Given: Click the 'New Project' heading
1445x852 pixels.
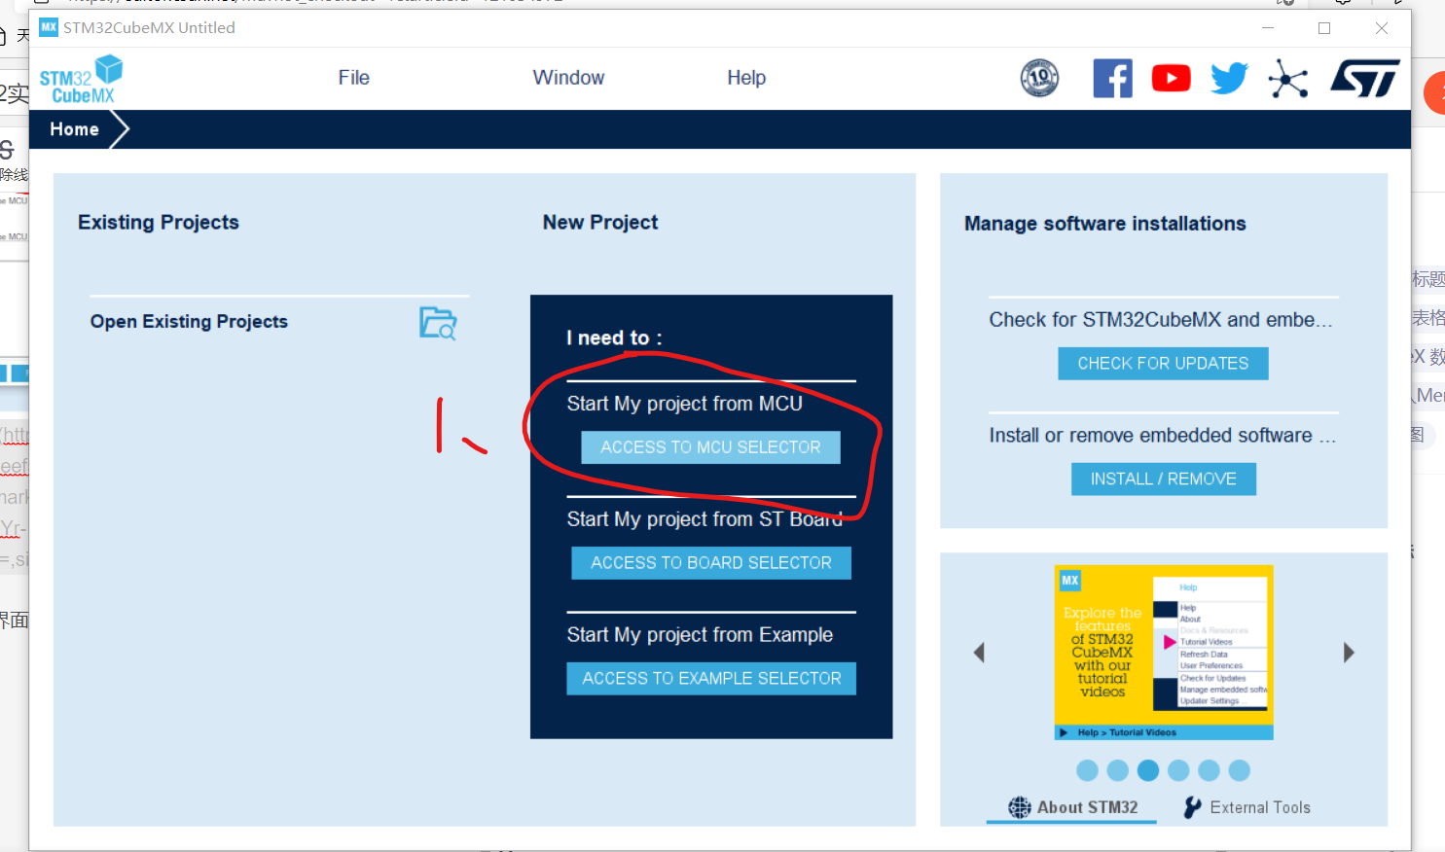Looking at the screenshot, I should pos(600,223).
